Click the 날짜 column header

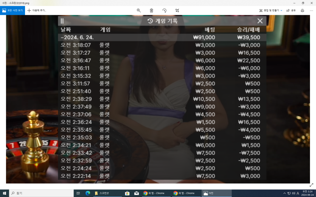66,30
